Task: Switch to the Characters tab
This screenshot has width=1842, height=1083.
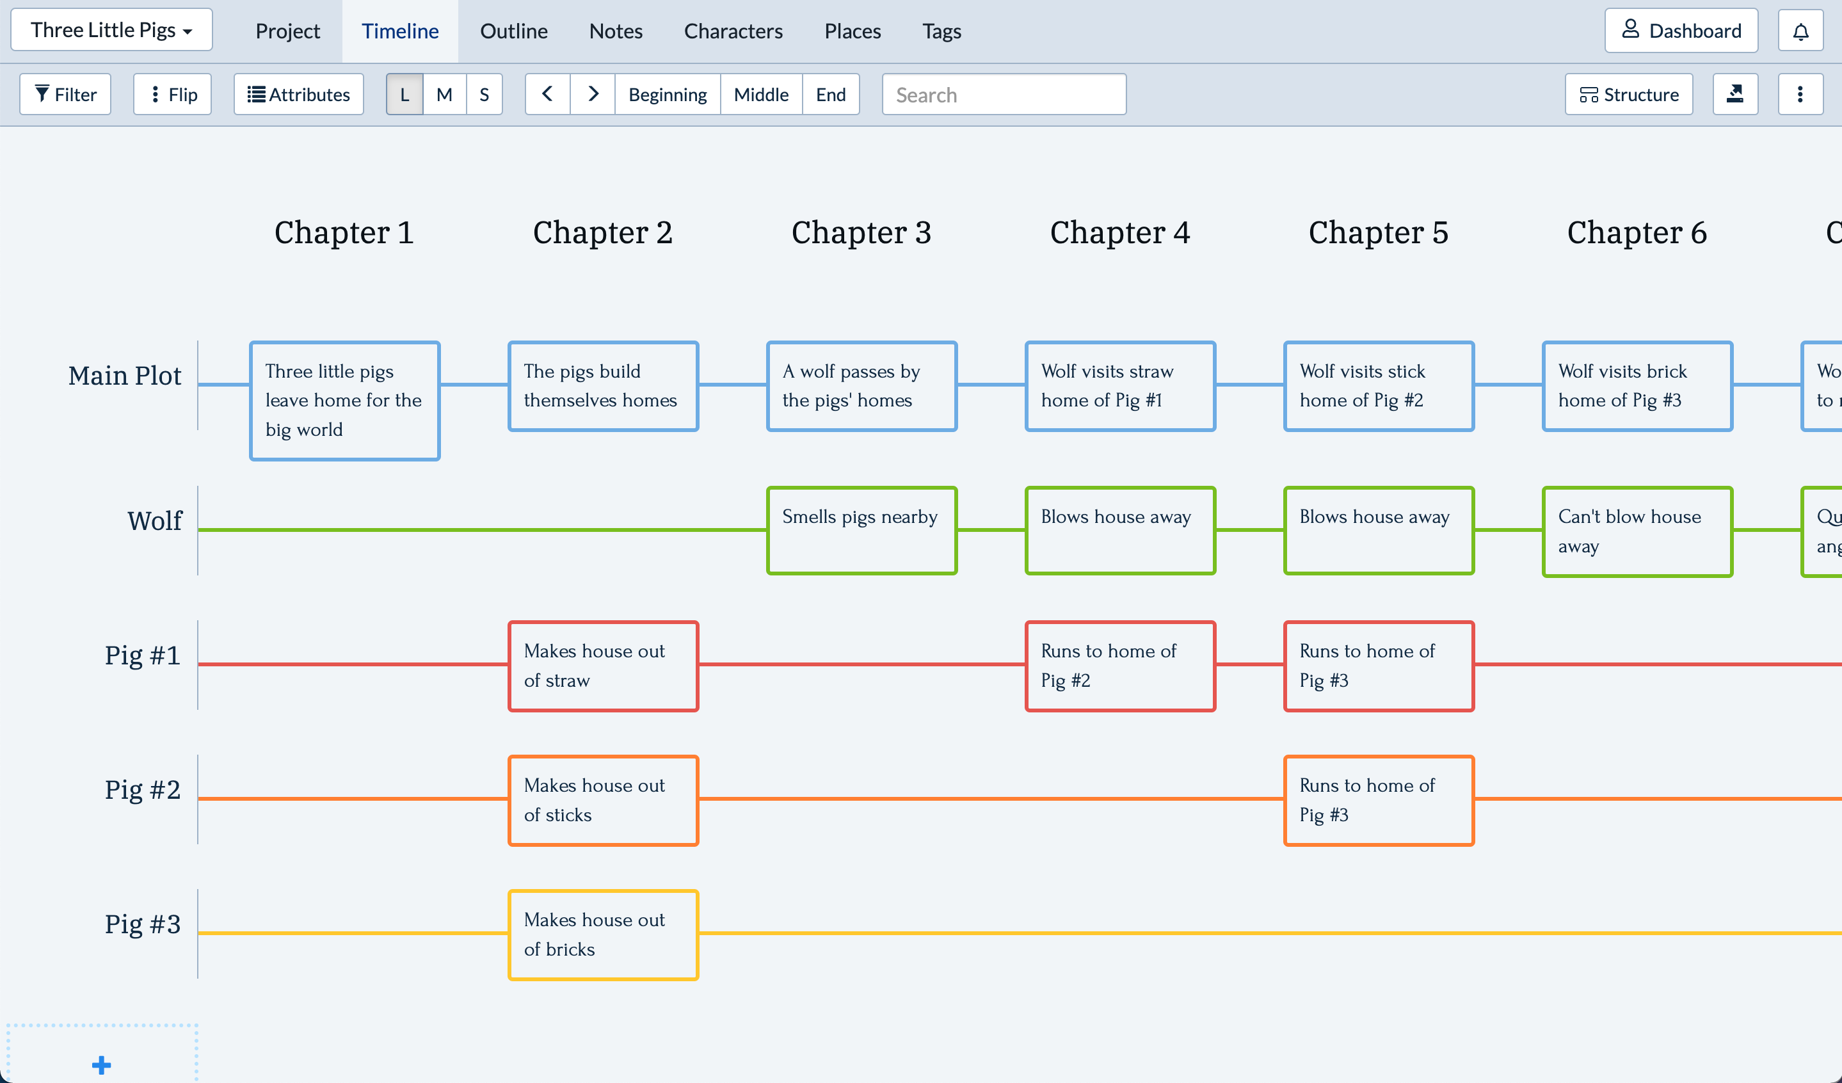Action: coord(733,31)
